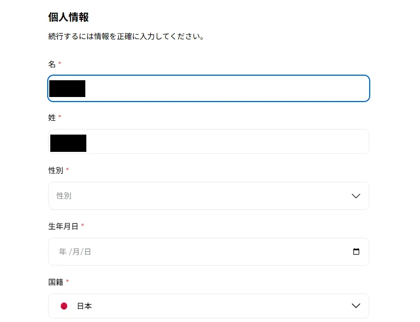Click the asterisk beside the 国籍 label
The image size is (420, 322).
66,281
